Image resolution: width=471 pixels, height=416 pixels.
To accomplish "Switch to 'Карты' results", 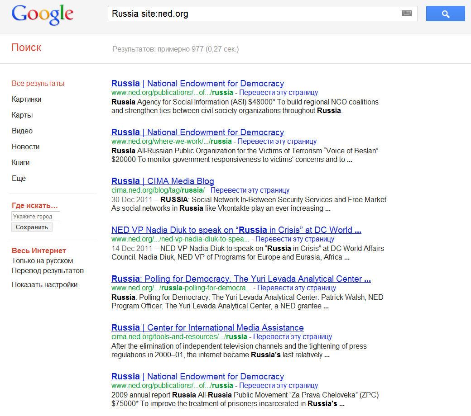I will click(22, 115).
